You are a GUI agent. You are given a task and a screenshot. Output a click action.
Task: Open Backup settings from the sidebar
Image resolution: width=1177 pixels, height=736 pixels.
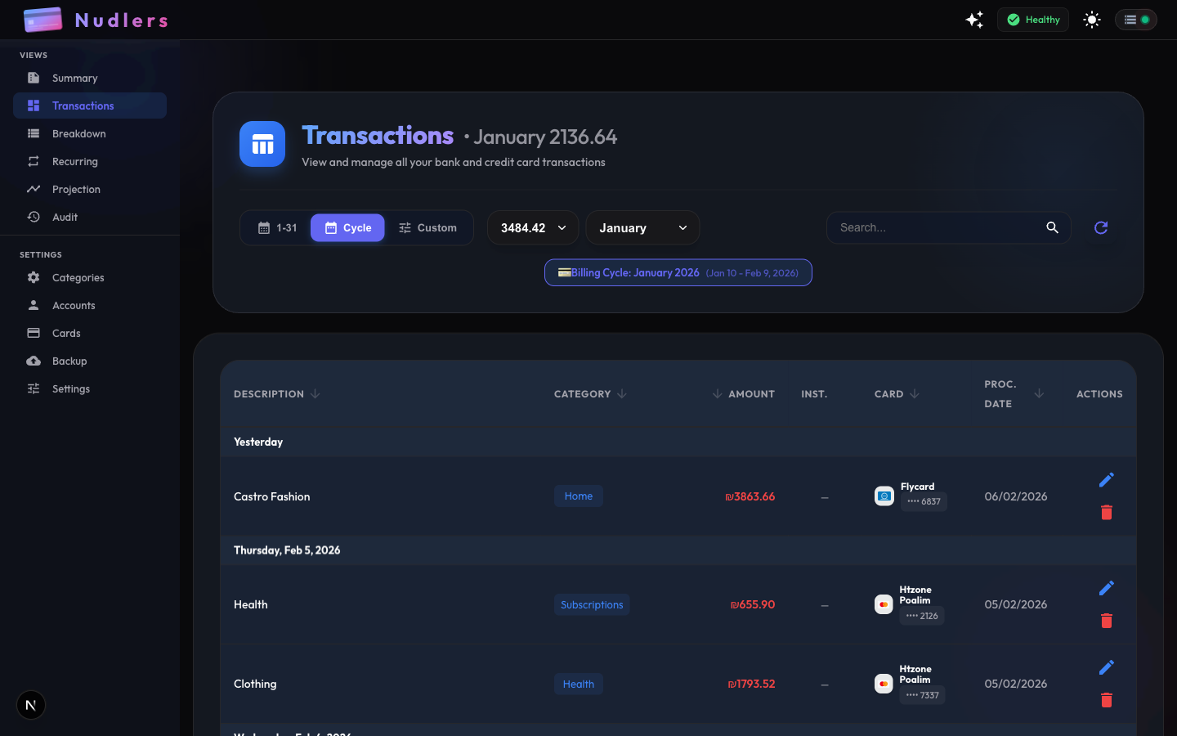click(69, 361)
